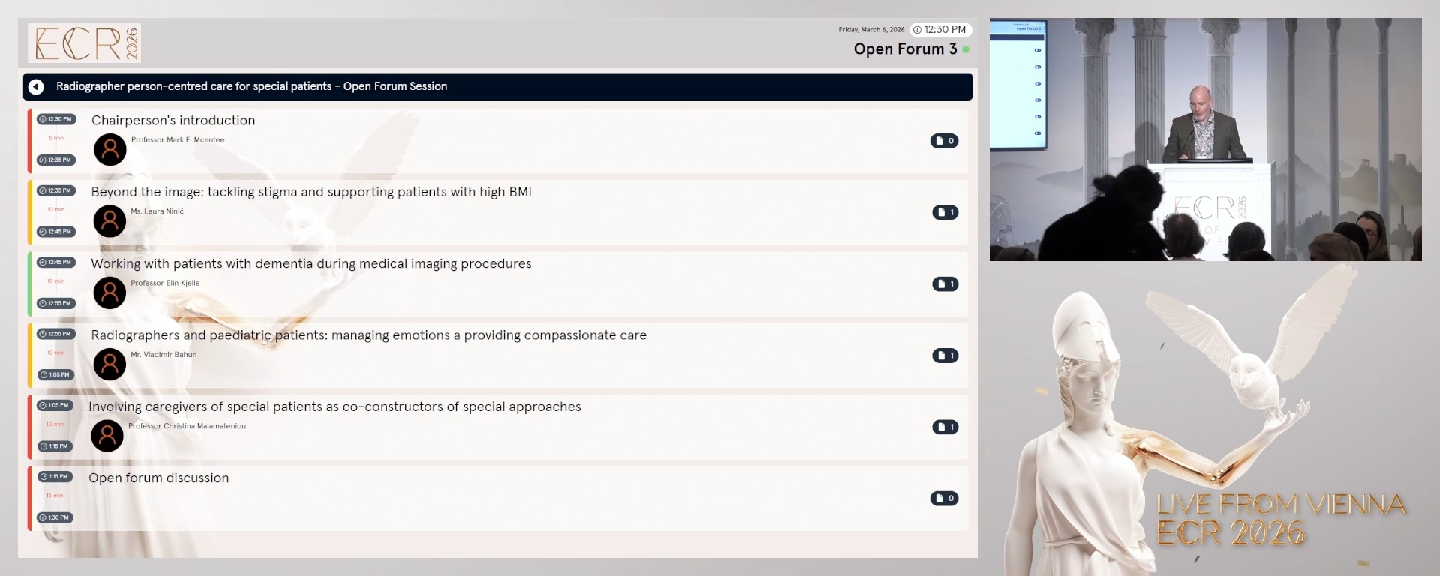Click the session title in the dark header bar
This screenshot has width=1440, height=576.
251,86
